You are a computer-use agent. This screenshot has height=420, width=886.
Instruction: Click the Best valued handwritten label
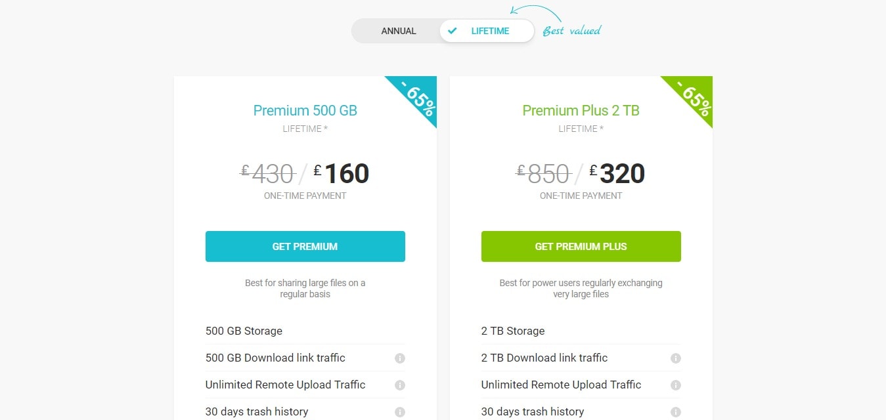pos(571,30)
